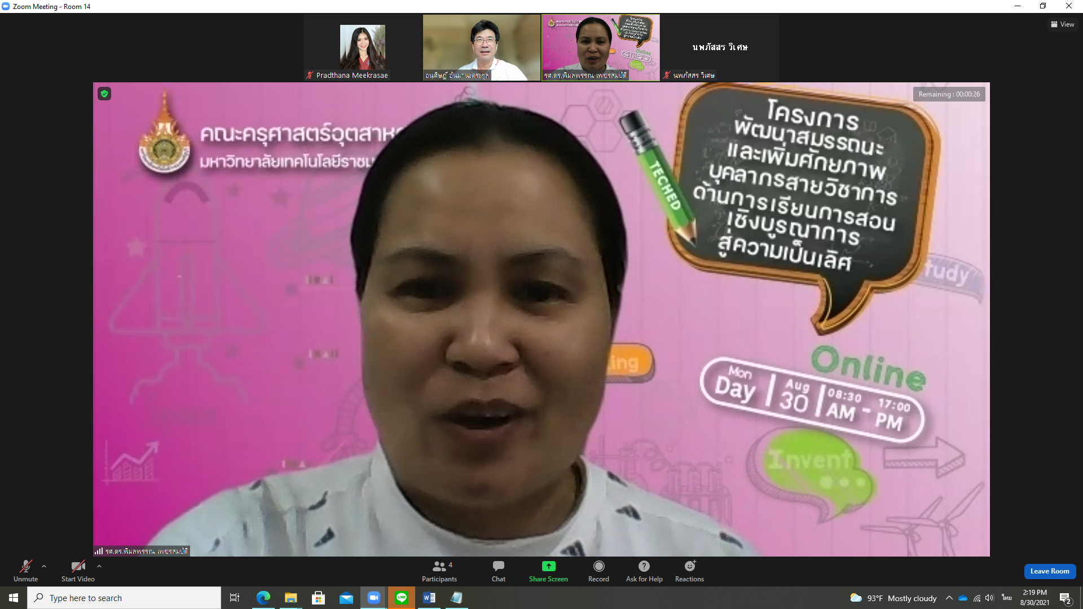Unmute the microphone

coord(25,571)
